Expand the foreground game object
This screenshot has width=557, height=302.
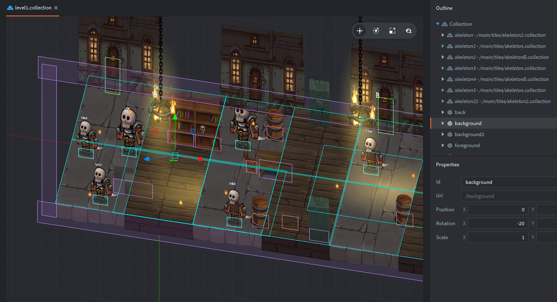coord(443,145)
